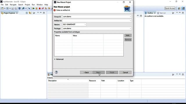
Task: Click the Finish button
Action: [112, 73]
